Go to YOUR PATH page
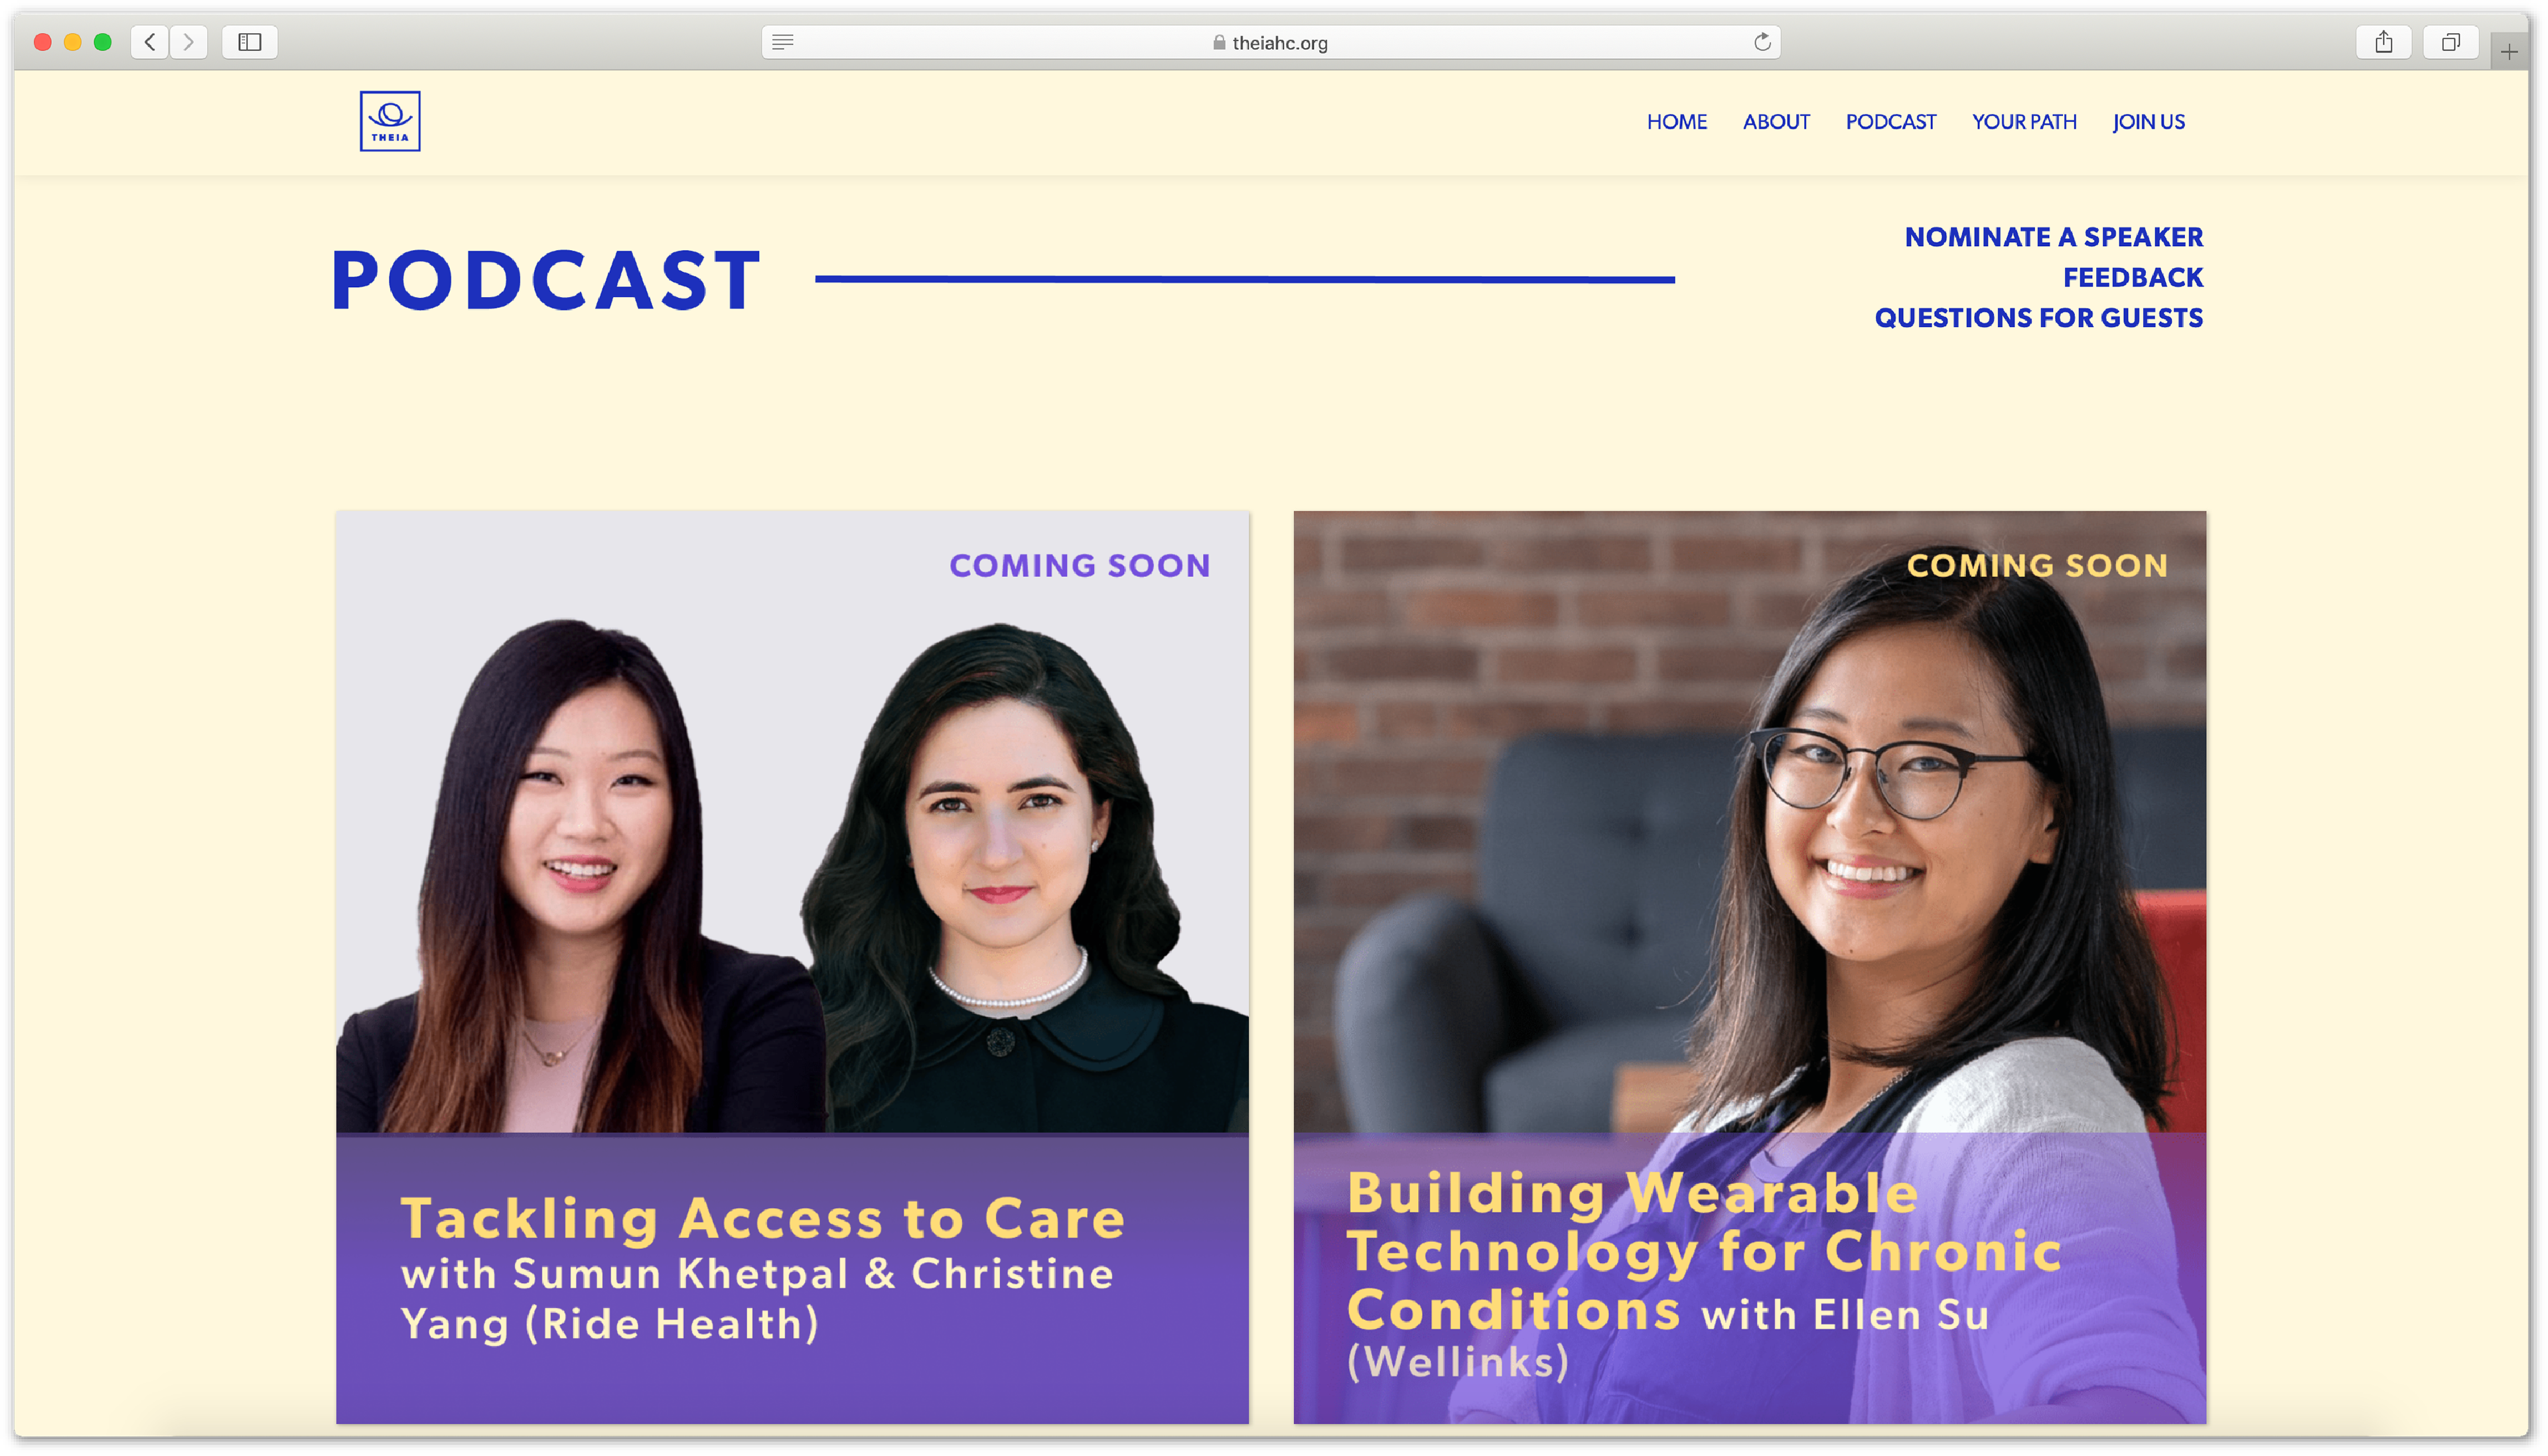The width and height of the screenshot is (2548, 1456). tap(2024, 122)
